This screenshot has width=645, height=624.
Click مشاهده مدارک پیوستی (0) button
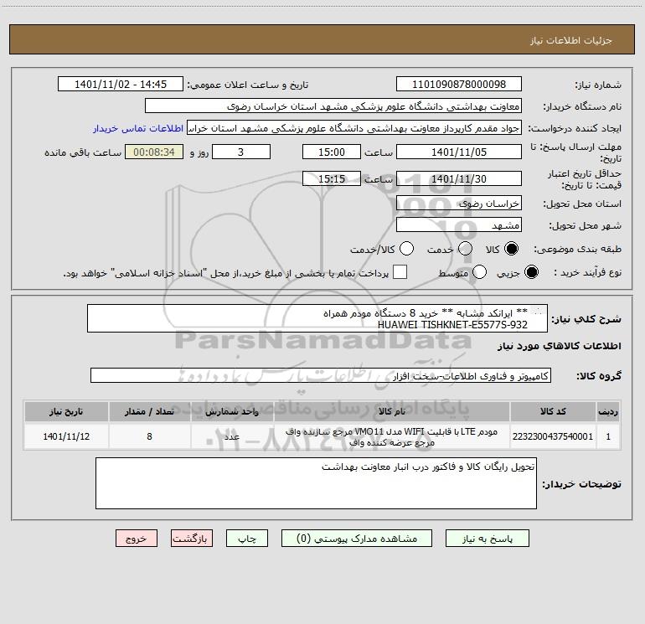(x=357, y=539)
